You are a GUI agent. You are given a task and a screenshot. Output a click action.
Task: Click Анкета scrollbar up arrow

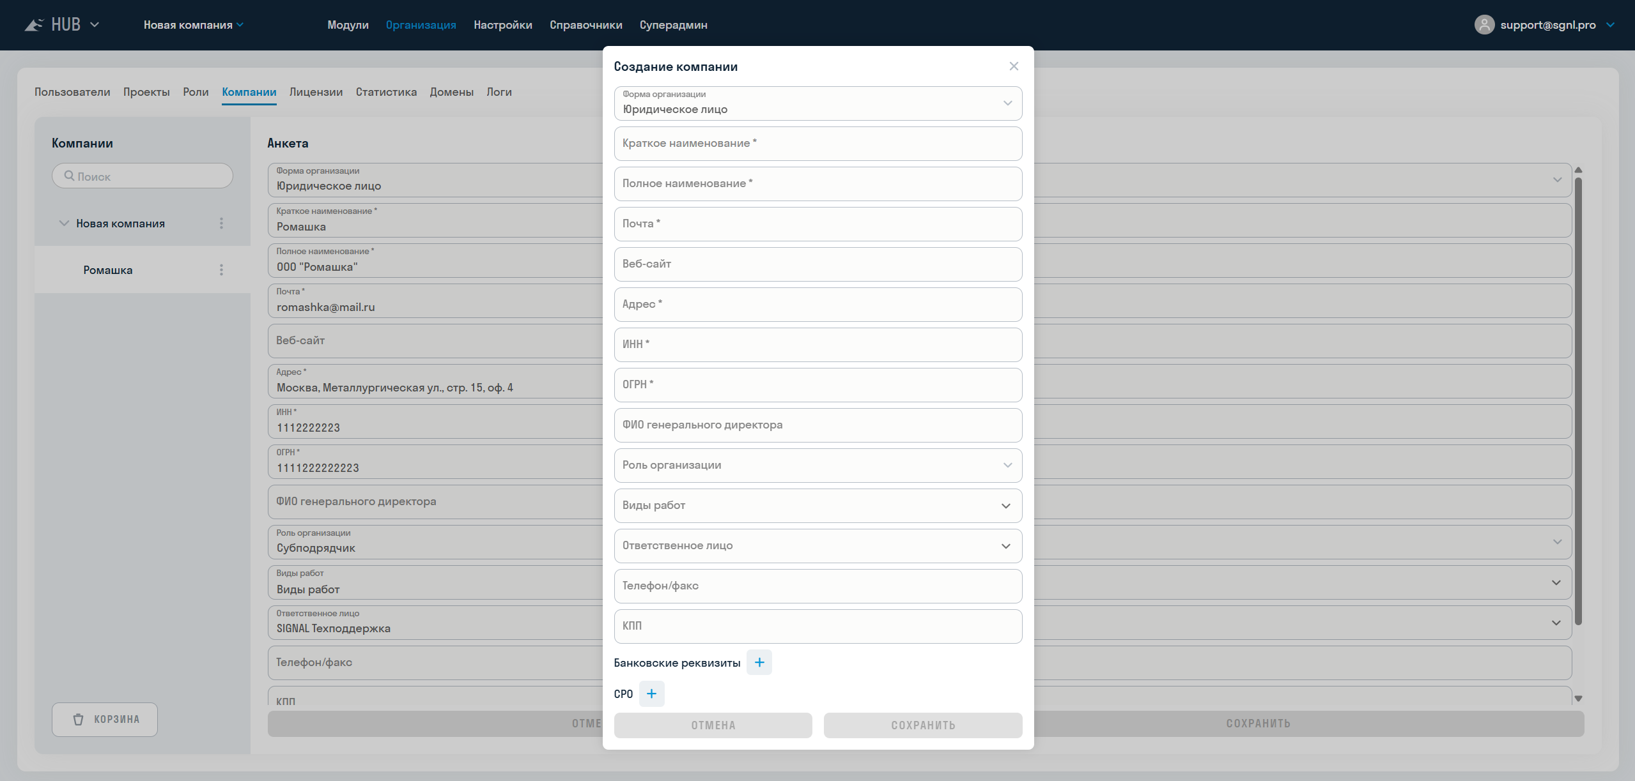pos(1578,170)
